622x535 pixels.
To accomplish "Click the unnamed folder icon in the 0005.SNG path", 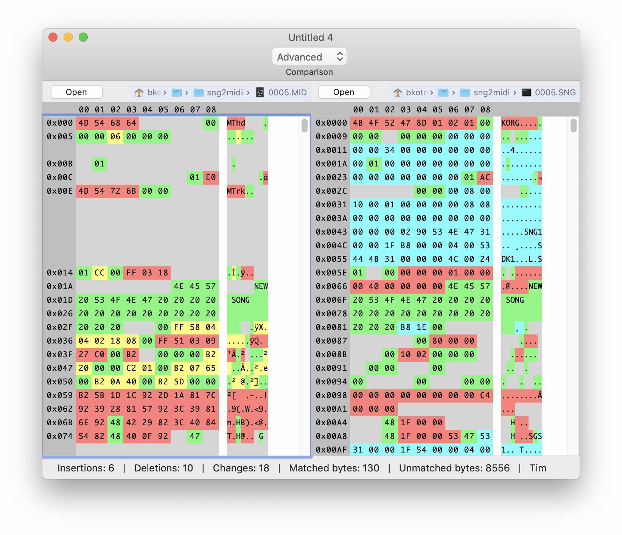I will point(443,92).
